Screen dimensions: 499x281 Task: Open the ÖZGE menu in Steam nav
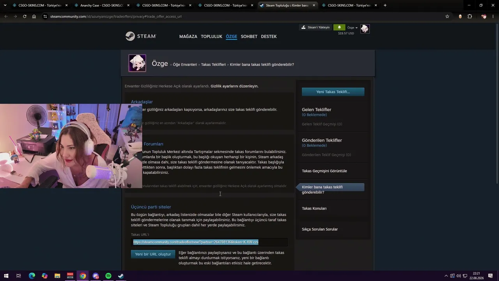[x=232, y=36]
